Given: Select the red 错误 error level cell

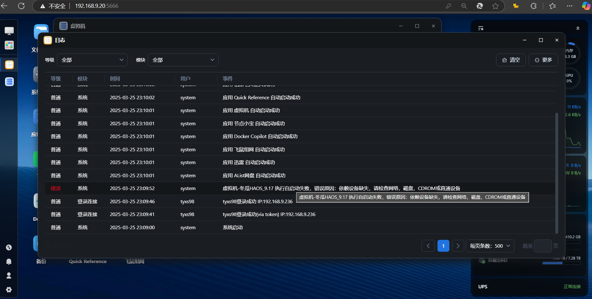Looking at the screenshot, I should point(56,188).
